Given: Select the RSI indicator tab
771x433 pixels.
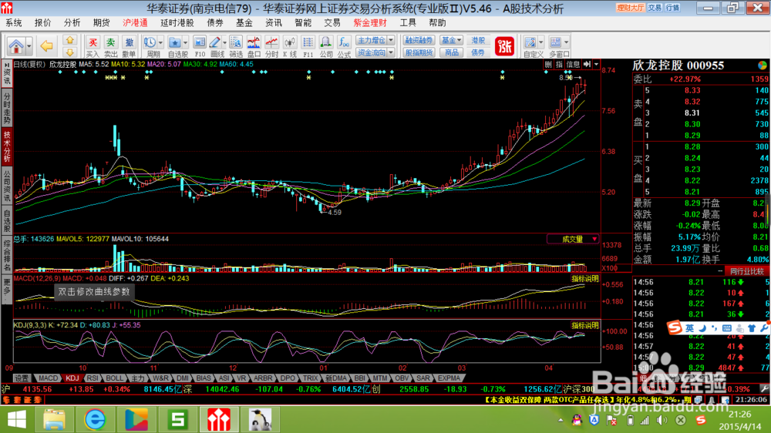Looking at the screenshot, I should tap(92, 378).
